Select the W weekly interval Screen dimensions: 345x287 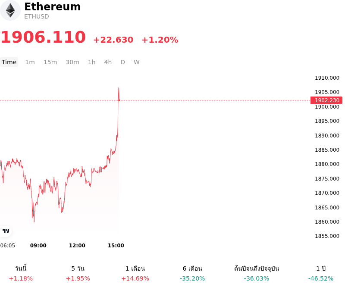tap(137, 62)
